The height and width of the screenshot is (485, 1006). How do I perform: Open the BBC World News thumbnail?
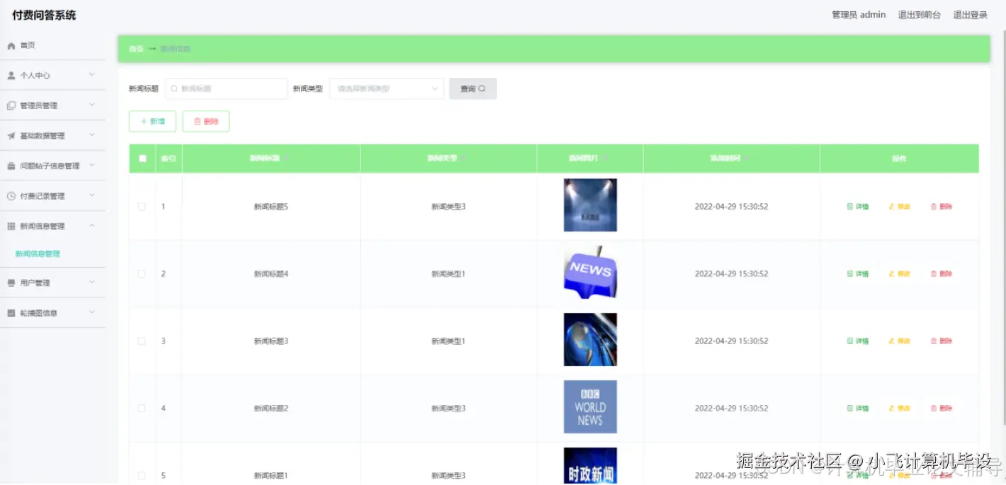(590, 406)
